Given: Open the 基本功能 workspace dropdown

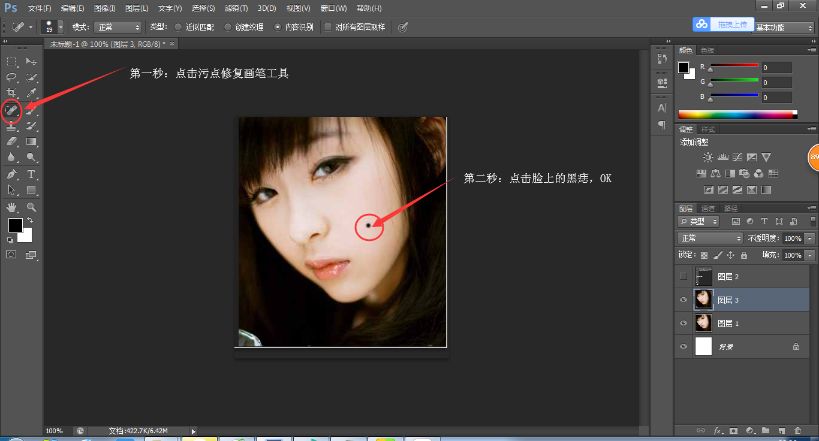Looking at the screenshot, I should click(783, 28).
